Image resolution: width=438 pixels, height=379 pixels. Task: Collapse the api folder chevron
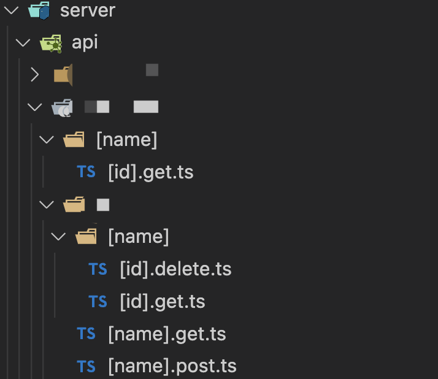click(x=23, y=43)
